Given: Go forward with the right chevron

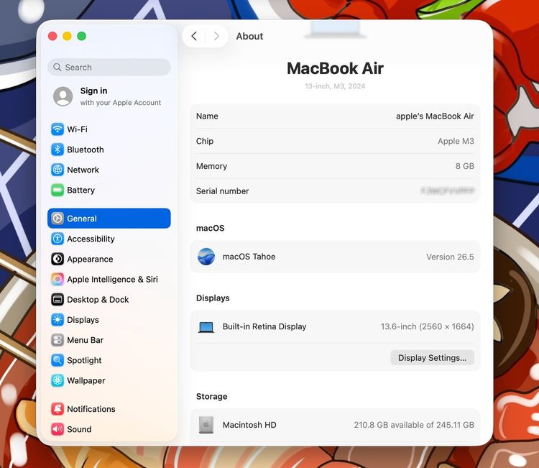Looking at the screenshot, I should coord(216,36).
